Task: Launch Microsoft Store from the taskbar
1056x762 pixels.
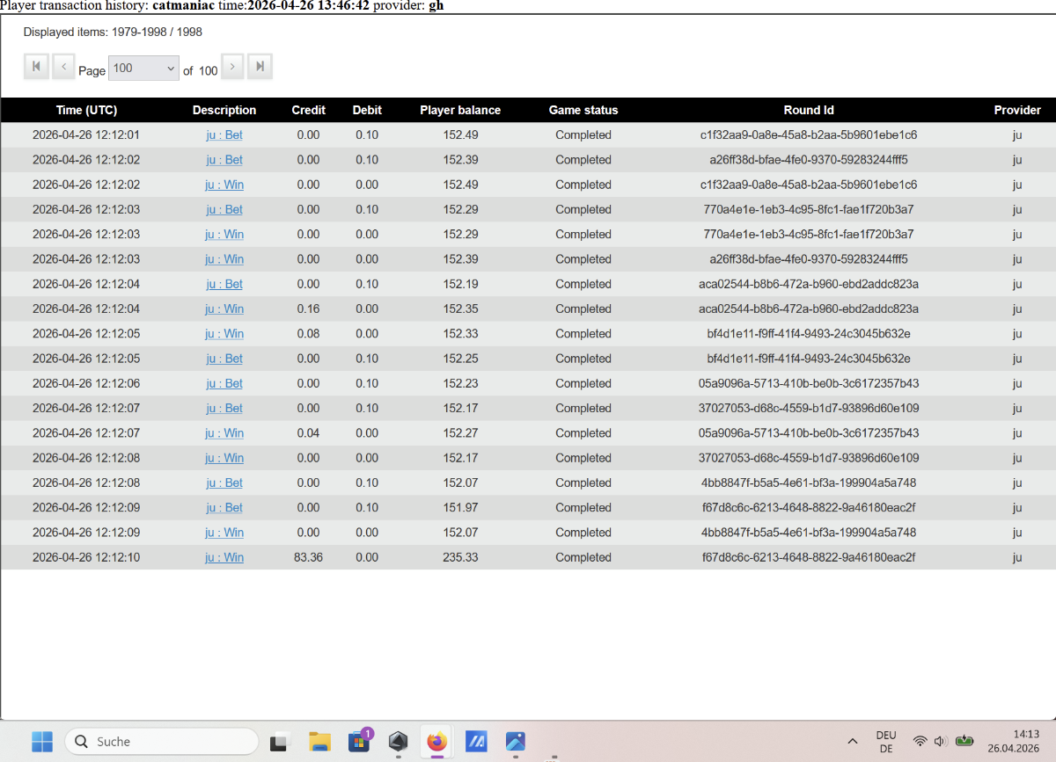Action: [359, 741]
